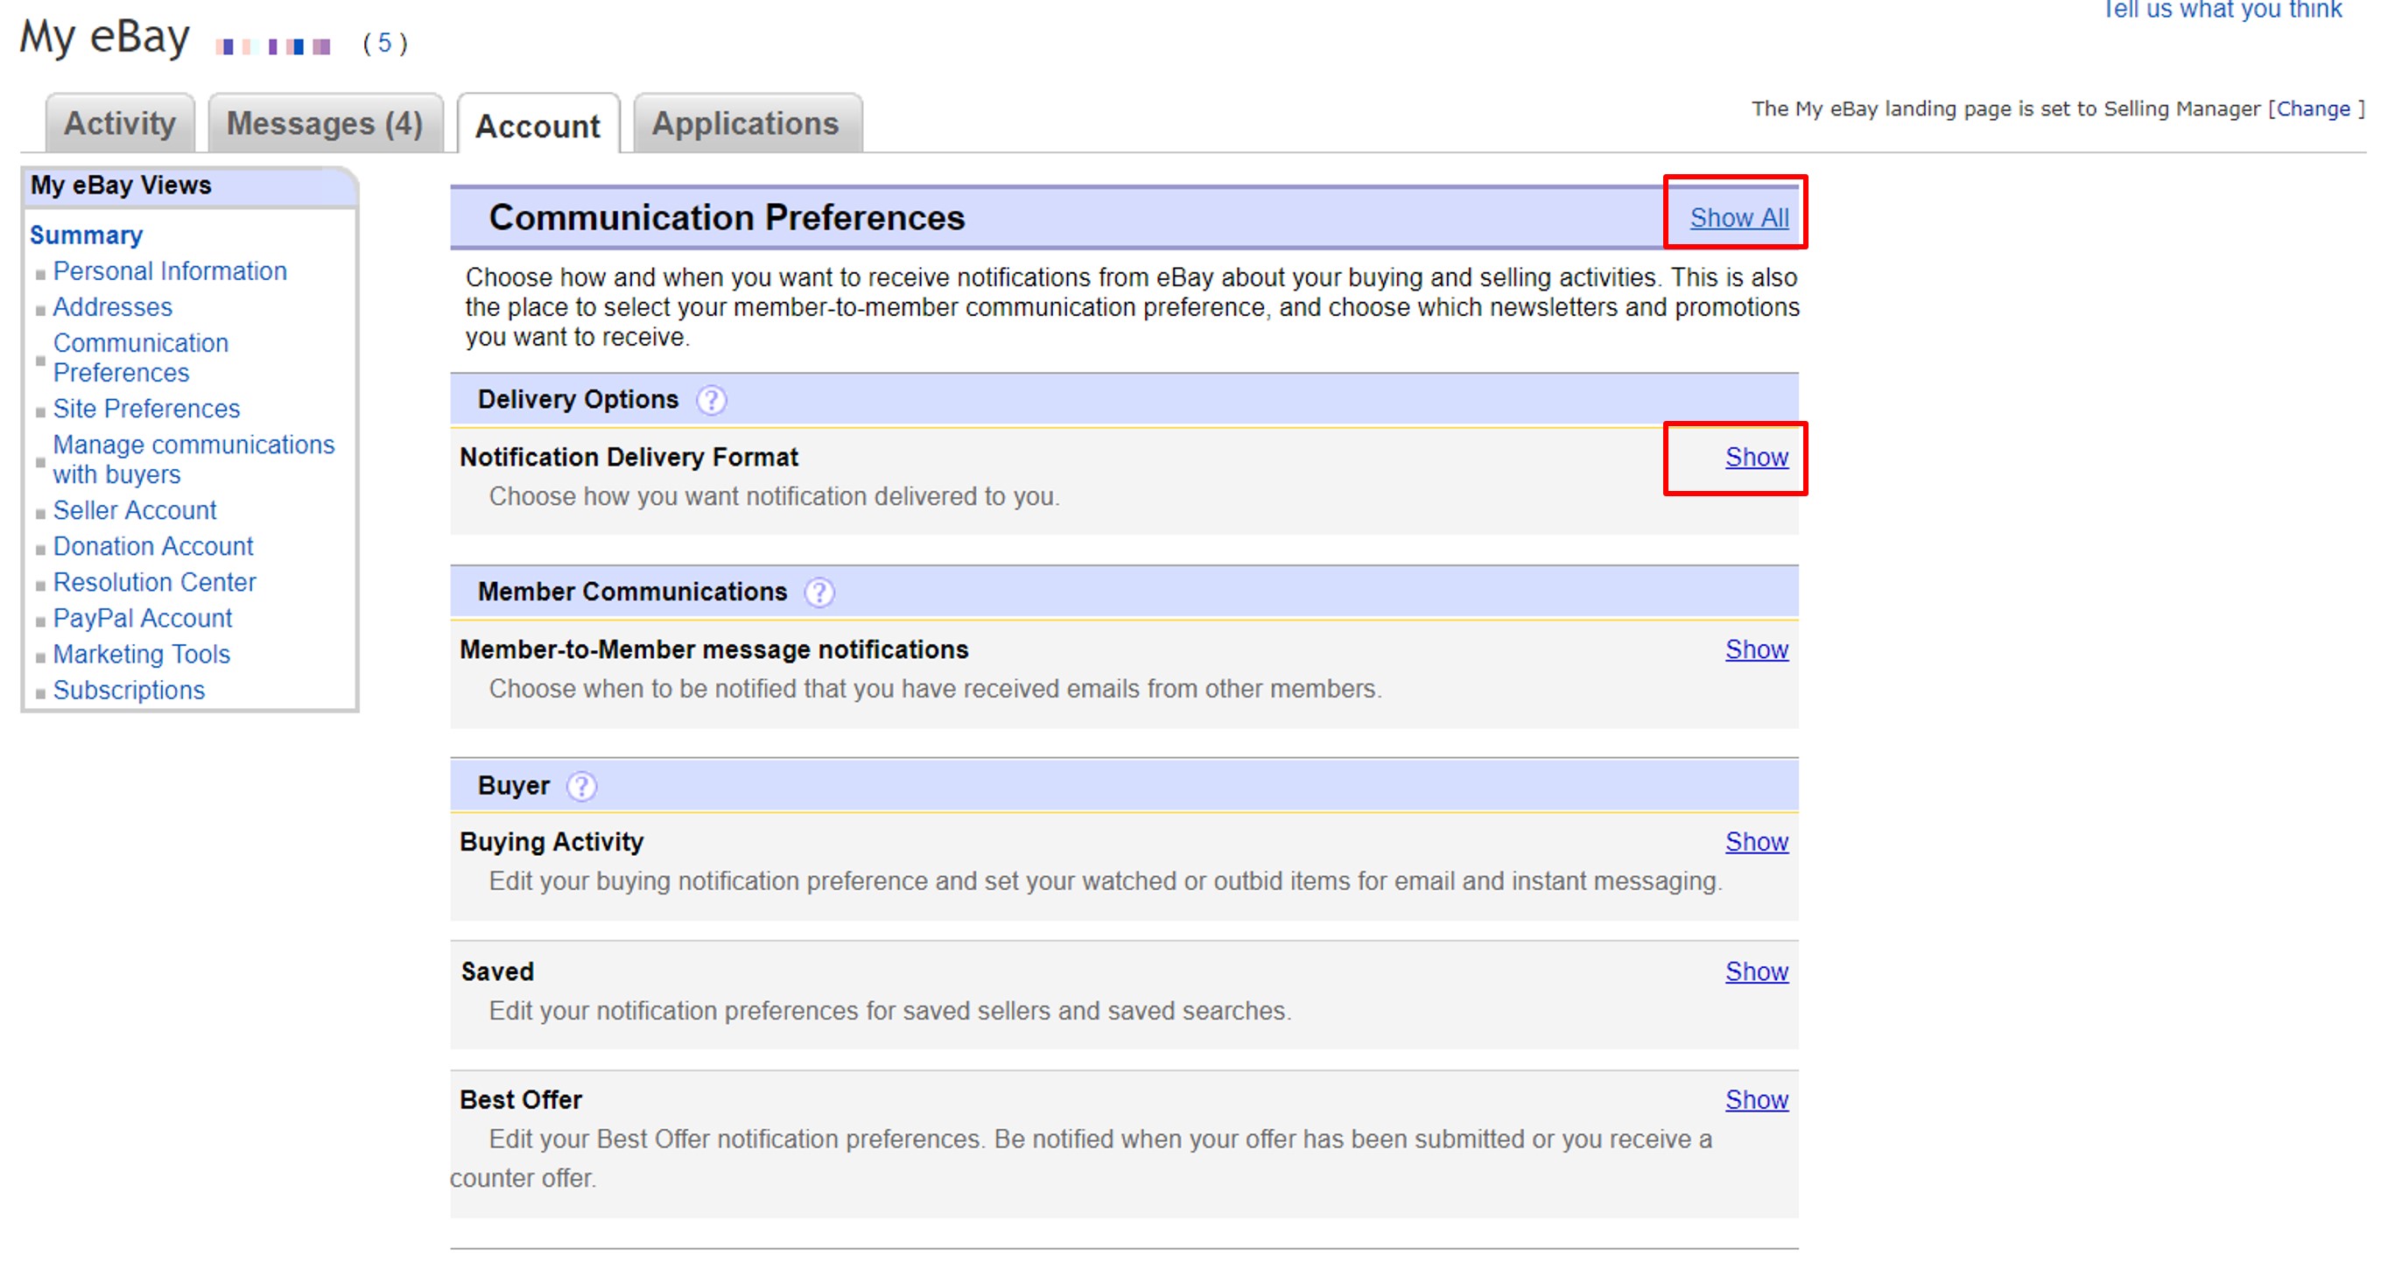Show Buying Activity preferences
The image size is (2395, 1262).
point(1756,842)
